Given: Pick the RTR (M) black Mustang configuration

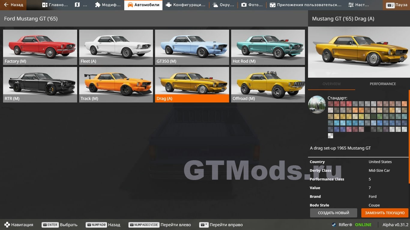Looking at the screenshot, I should pos(40,84).
